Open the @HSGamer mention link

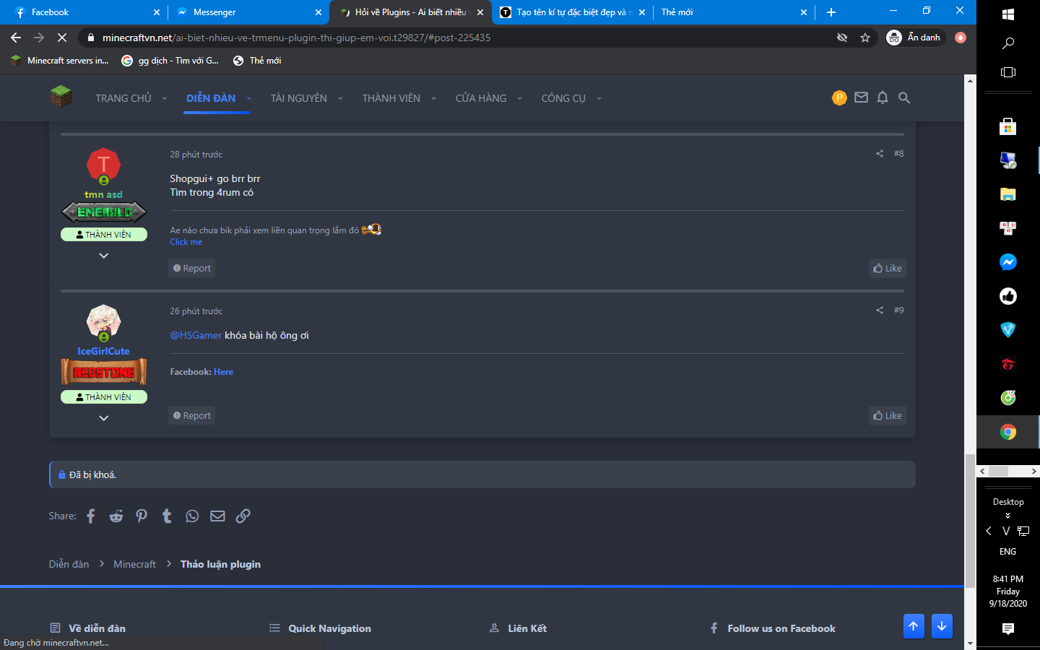coord(196,335)
